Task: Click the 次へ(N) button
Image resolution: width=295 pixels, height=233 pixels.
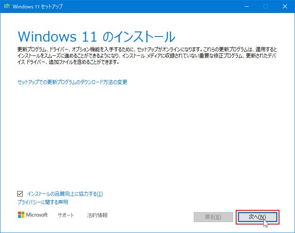Action: click(x=257, y=217)
